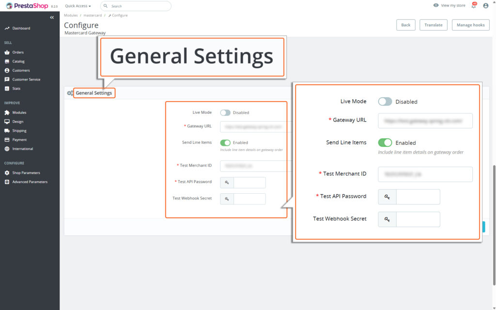Image resolution: width=496 pixels, height=310 pixels.
Task: Click the gear icon next to General Settings
Action: pyautogui.click(x=69, y=93)
